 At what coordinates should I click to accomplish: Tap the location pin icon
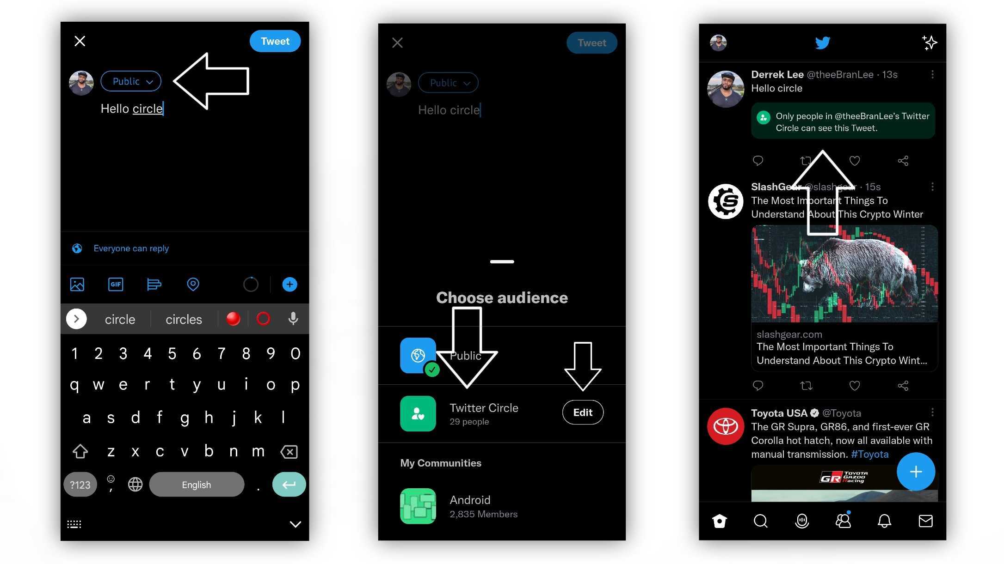click(193, 284)
